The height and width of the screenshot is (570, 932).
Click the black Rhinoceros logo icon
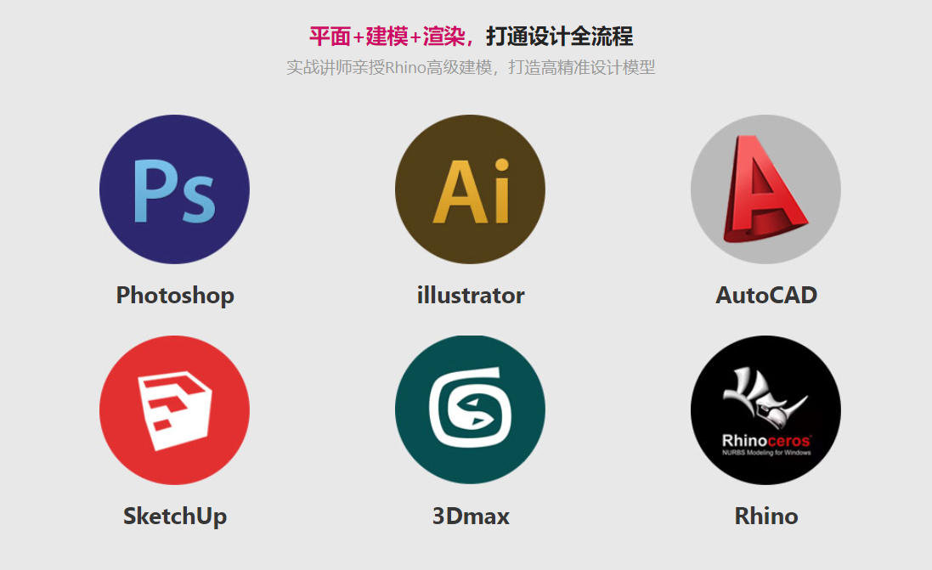[765, 410]
